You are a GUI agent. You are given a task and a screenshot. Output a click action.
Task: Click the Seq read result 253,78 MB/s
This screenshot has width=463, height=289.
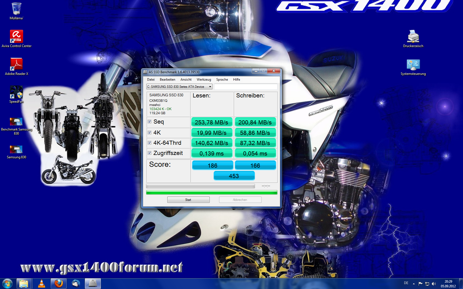pyautogui.click(x=212, y=122)
